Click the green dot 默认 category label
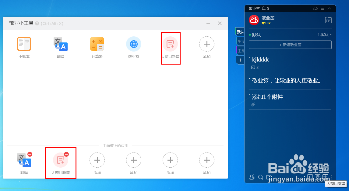349x191 pixels. click(x=255, y=35)
